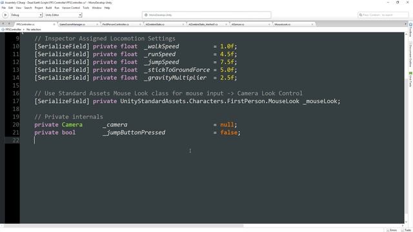Open the Project menu
413x232 pixels.
tap(39, 8)
